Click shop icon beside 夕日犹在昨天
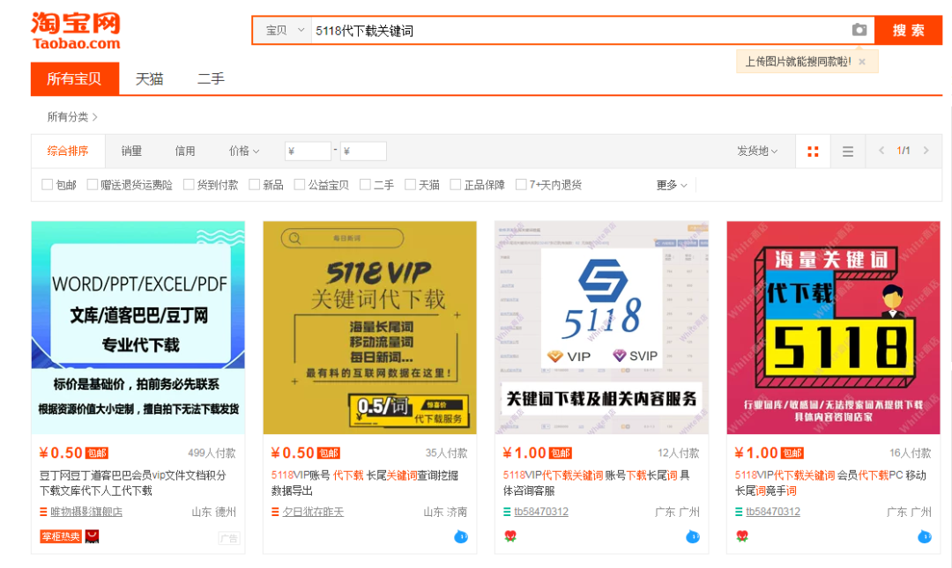Screen dimensions: 952x568 click(275, 512)
